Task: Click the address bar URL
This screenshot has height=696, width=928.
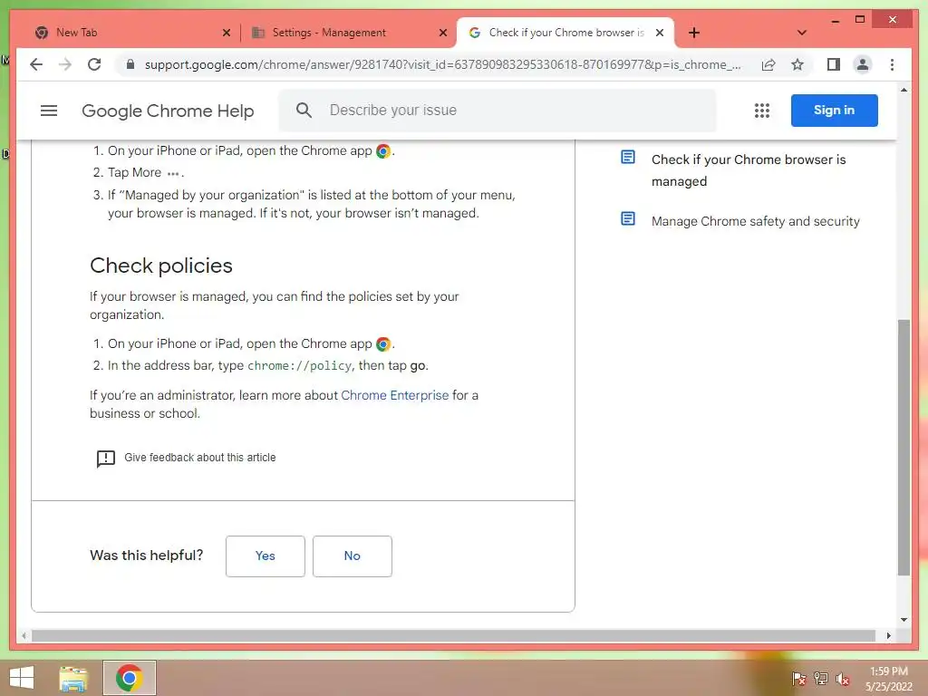Action: coord(442,64)
